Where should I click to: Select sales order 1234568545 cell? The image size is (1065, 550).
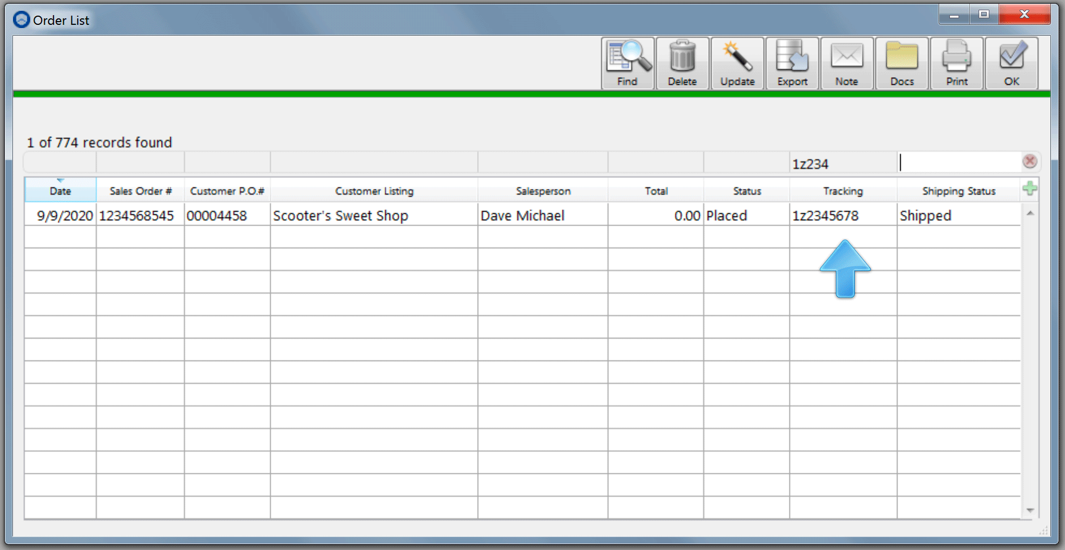point(140,215)
